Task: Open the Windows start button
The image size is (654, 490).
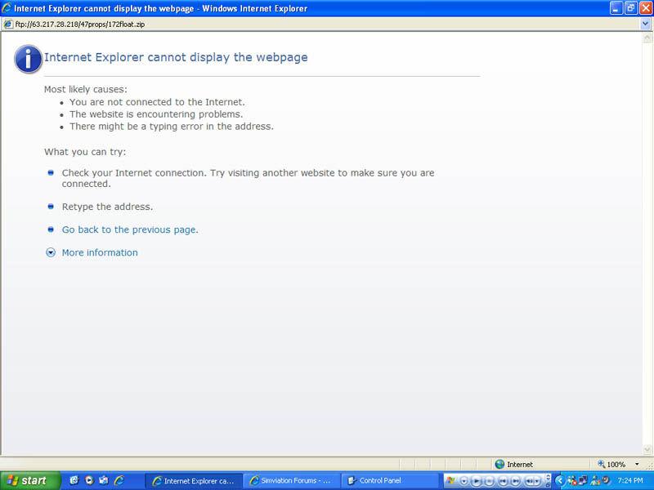Action: [29, 480]
